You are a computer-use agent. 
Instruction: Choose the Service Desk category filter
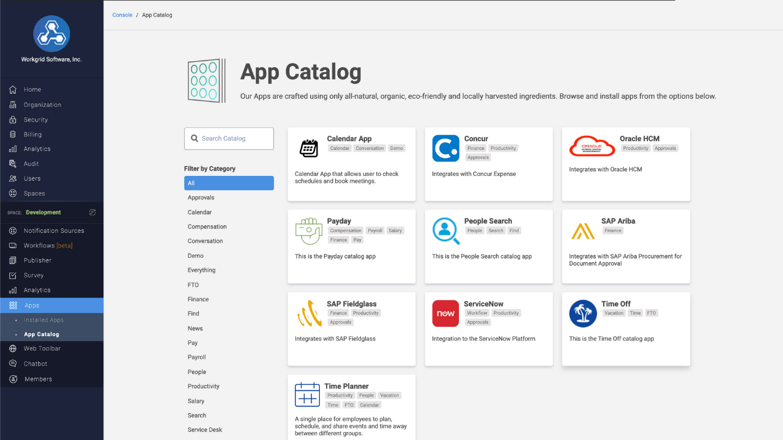coord(205,430)
